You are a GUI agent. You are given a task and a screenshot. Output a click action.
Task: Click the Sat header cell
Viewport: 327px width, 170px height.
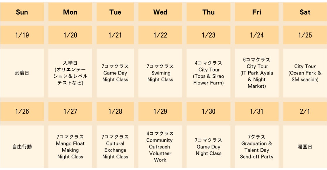click(x=305, y=12)
